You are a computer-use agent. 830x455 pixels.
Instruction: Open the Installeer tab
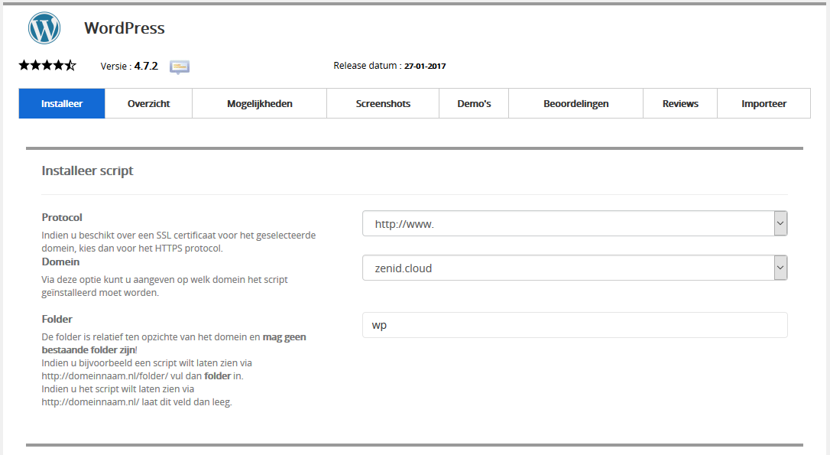pyautogui.click(x=62, y=103)
